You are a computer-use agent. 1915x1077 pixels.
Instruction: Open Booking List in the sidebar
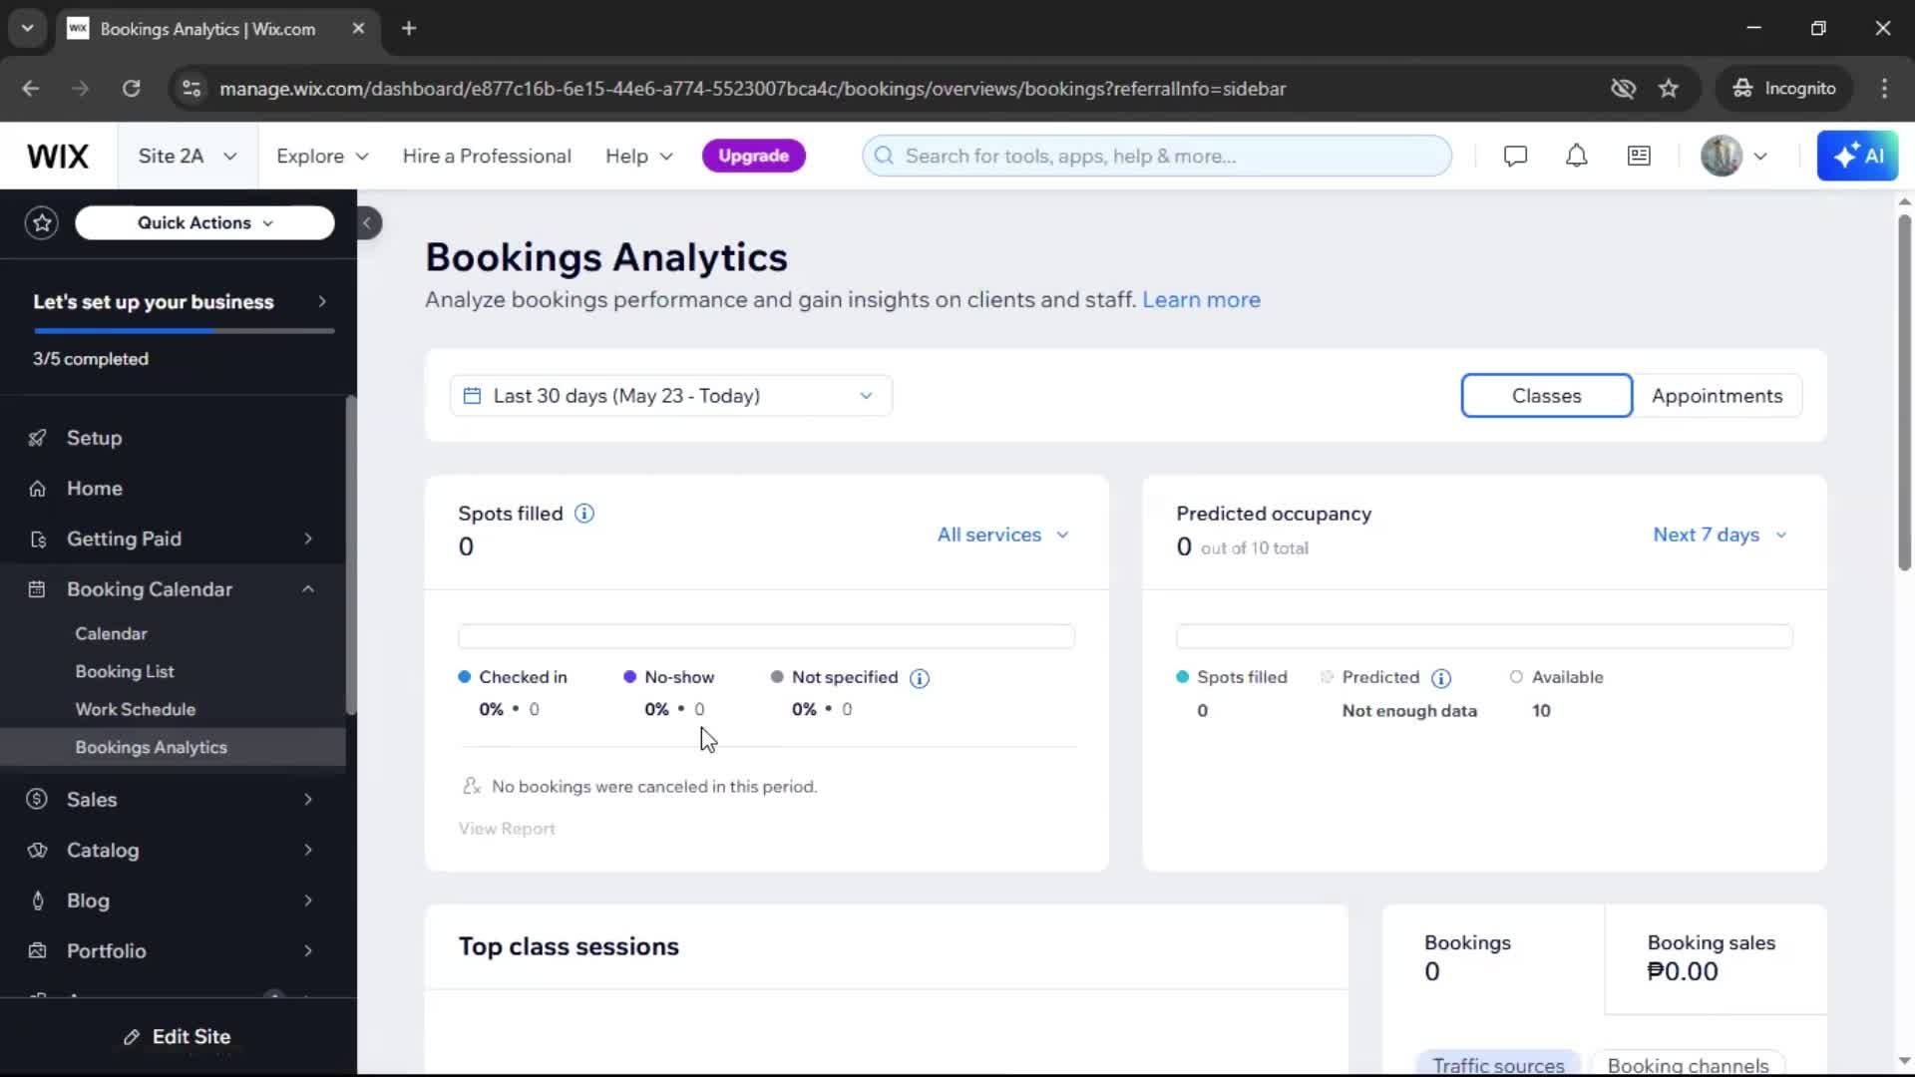click(x=125, y=672)
